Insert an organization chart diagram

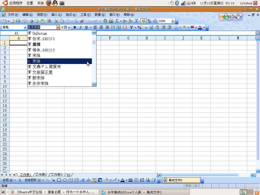pyautogui.click(x=88, y=180)
